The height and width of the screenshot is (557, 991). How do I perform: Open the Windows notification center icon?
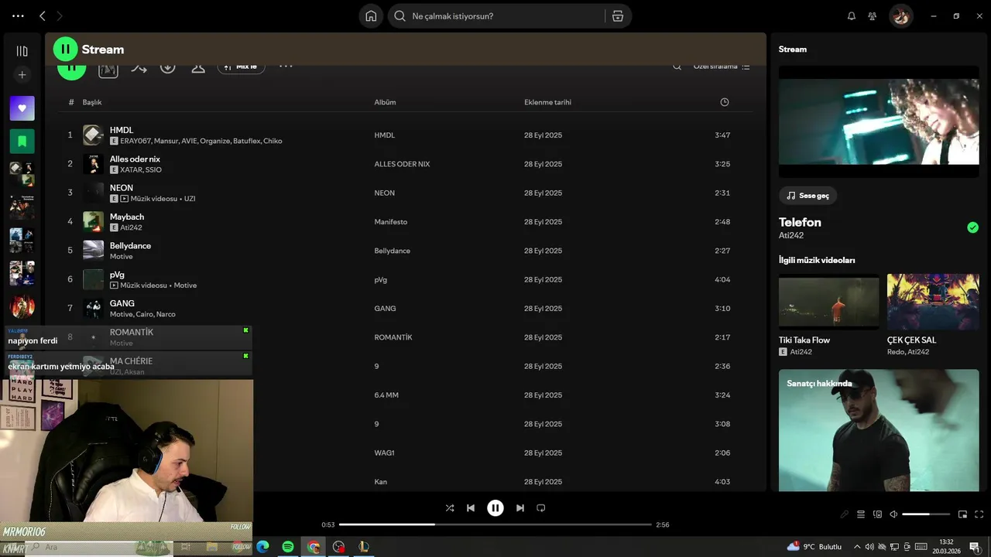pyautogui.click(x=974, y=547)
